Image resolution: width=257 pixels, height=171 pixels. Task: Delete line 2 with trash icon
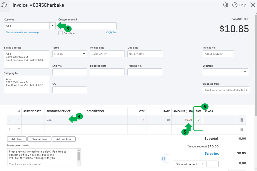point(242,129)
